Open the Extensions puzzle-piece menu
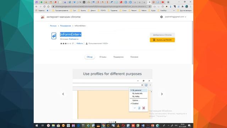The image size is (227, 128). (x=183, y=6)
